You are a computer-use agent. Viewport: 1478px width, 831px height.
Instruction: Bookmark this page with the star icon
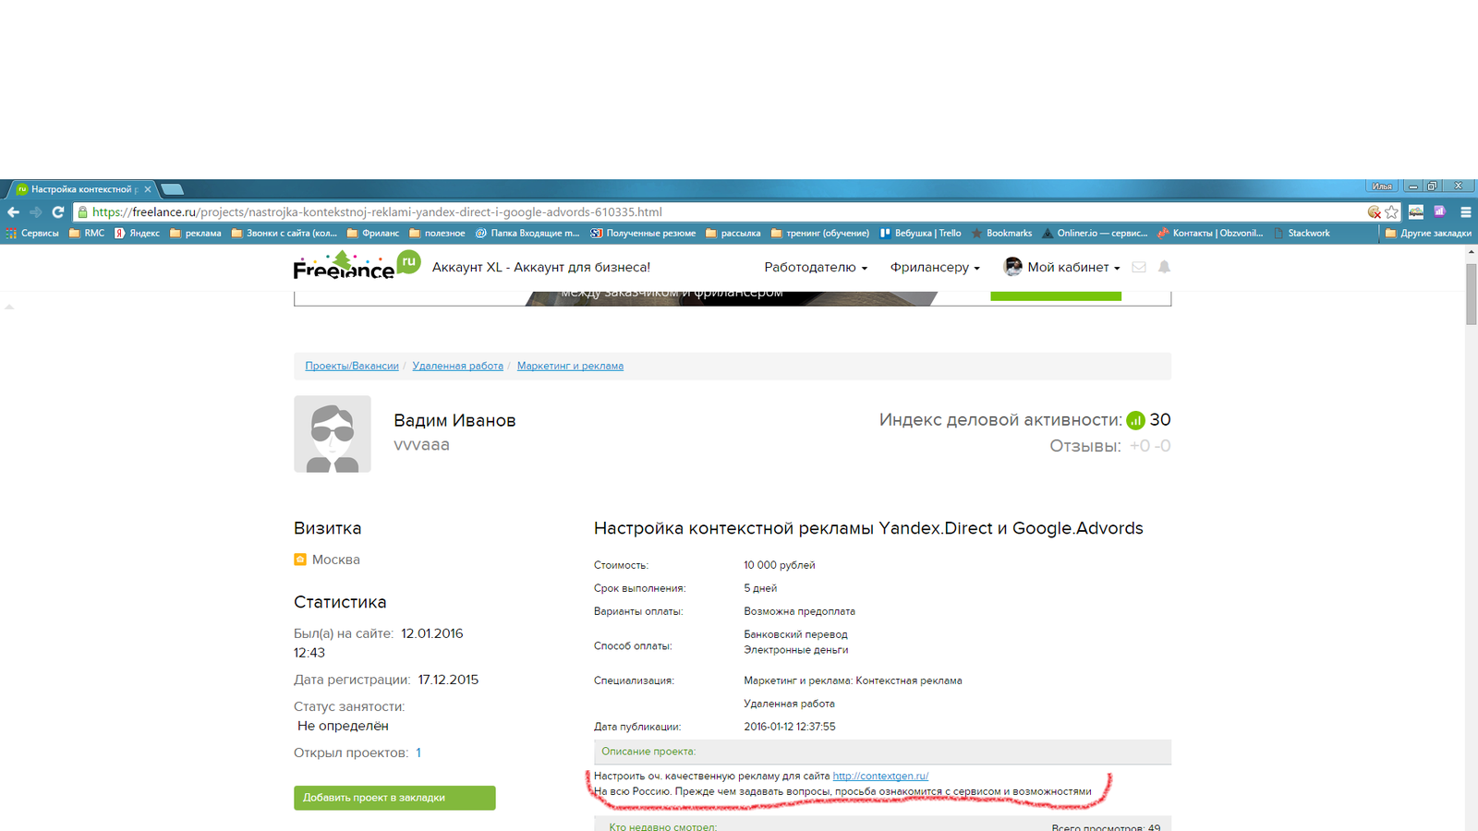(1392, 212)
